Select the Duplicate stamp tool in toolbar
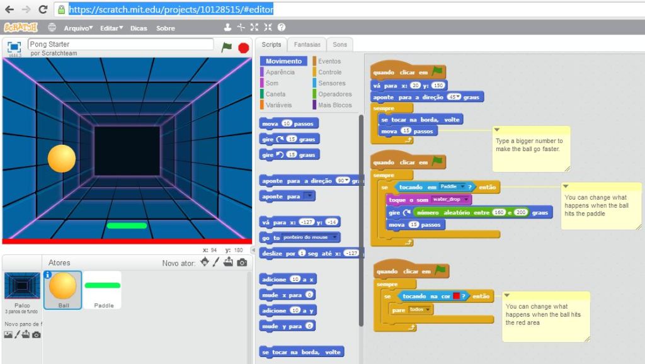 (227, 28)
